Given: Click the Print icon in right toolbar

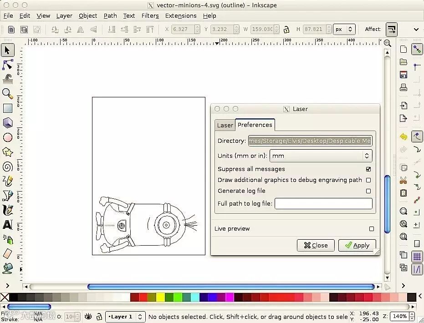Looking at the screenshot, I should coord(403,87).
